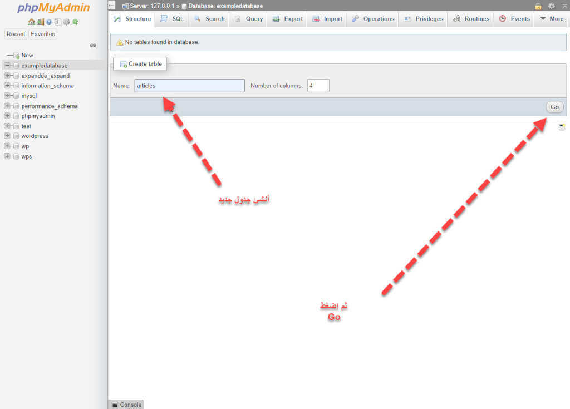Image resolution: width=570 pixels, height=409 pixels.
Task: Click the server icon in breadcrumb
Action: pos(125,6)
